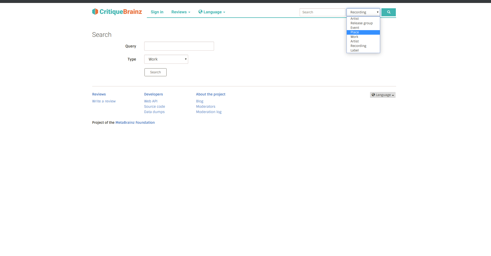Image resolution: width=491 pixels, height=256 pixels.
Task: Visit the Blog link
Action: click(x=199, y=101)
